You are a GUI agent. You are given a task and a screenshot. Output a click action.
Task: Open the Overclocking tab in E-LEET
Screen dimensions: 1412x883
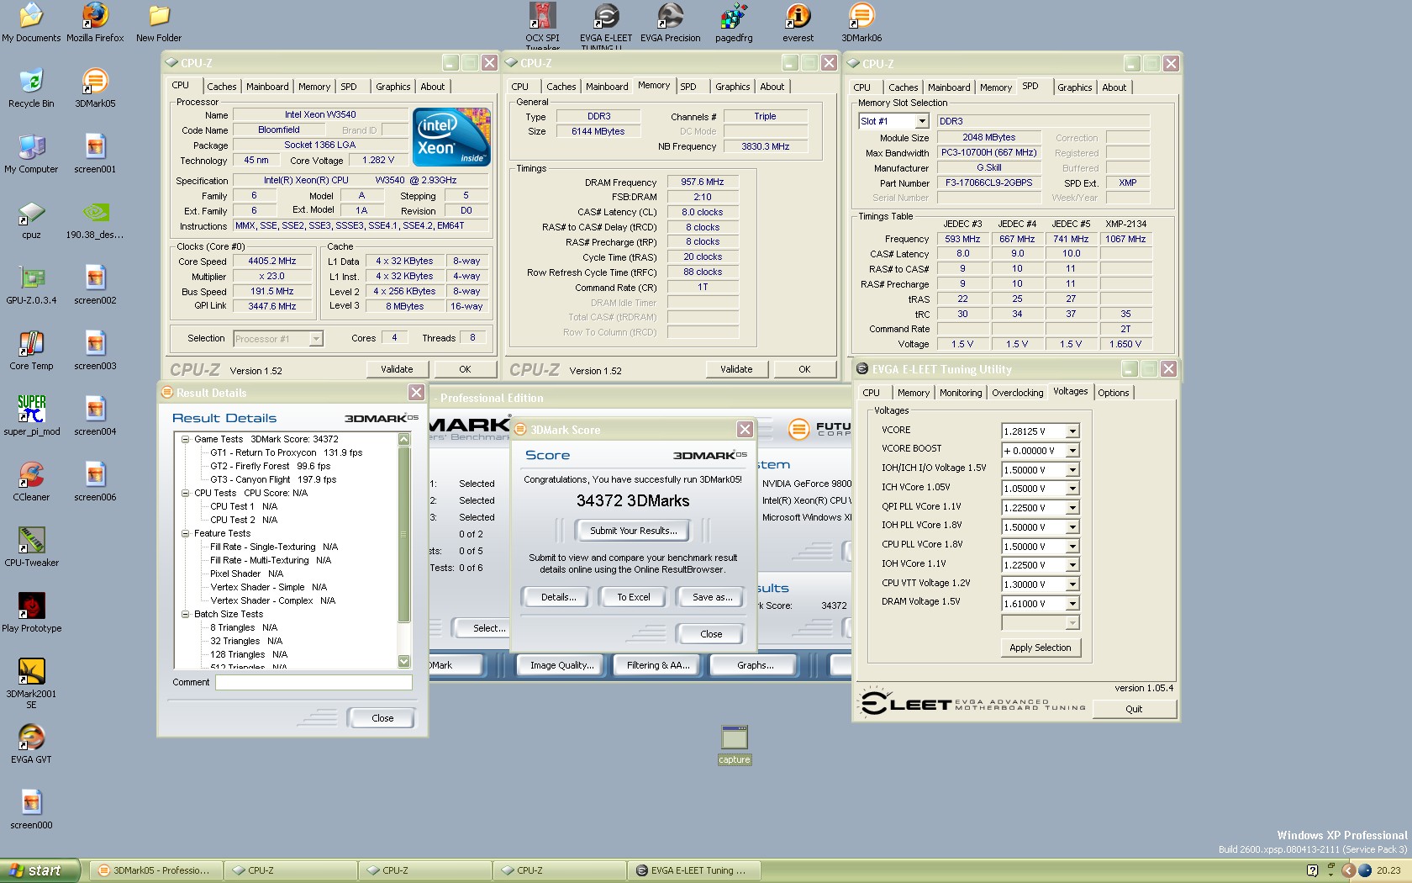(1017, 393)
